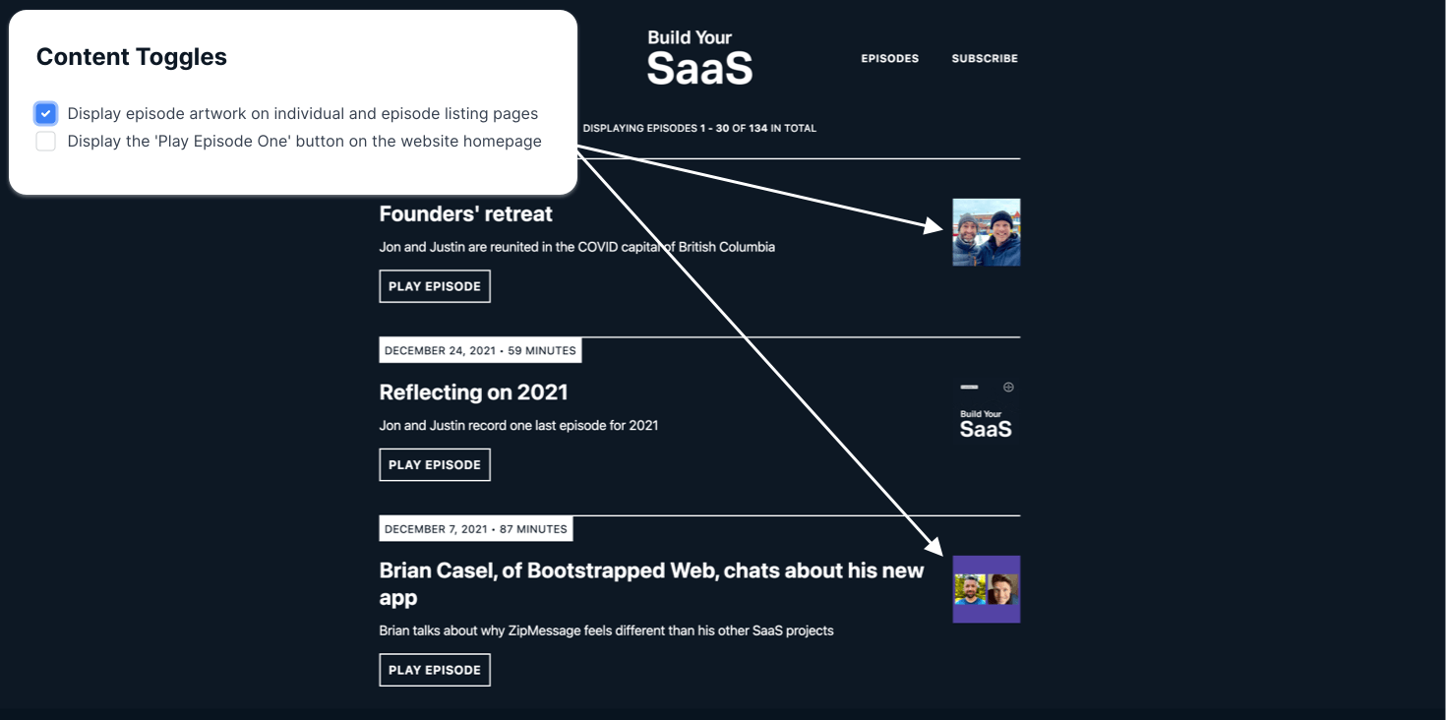1446x720 pixels.
Task: Enable the 'Play Episode One' button checkbox
Action: tap(45, 142)
